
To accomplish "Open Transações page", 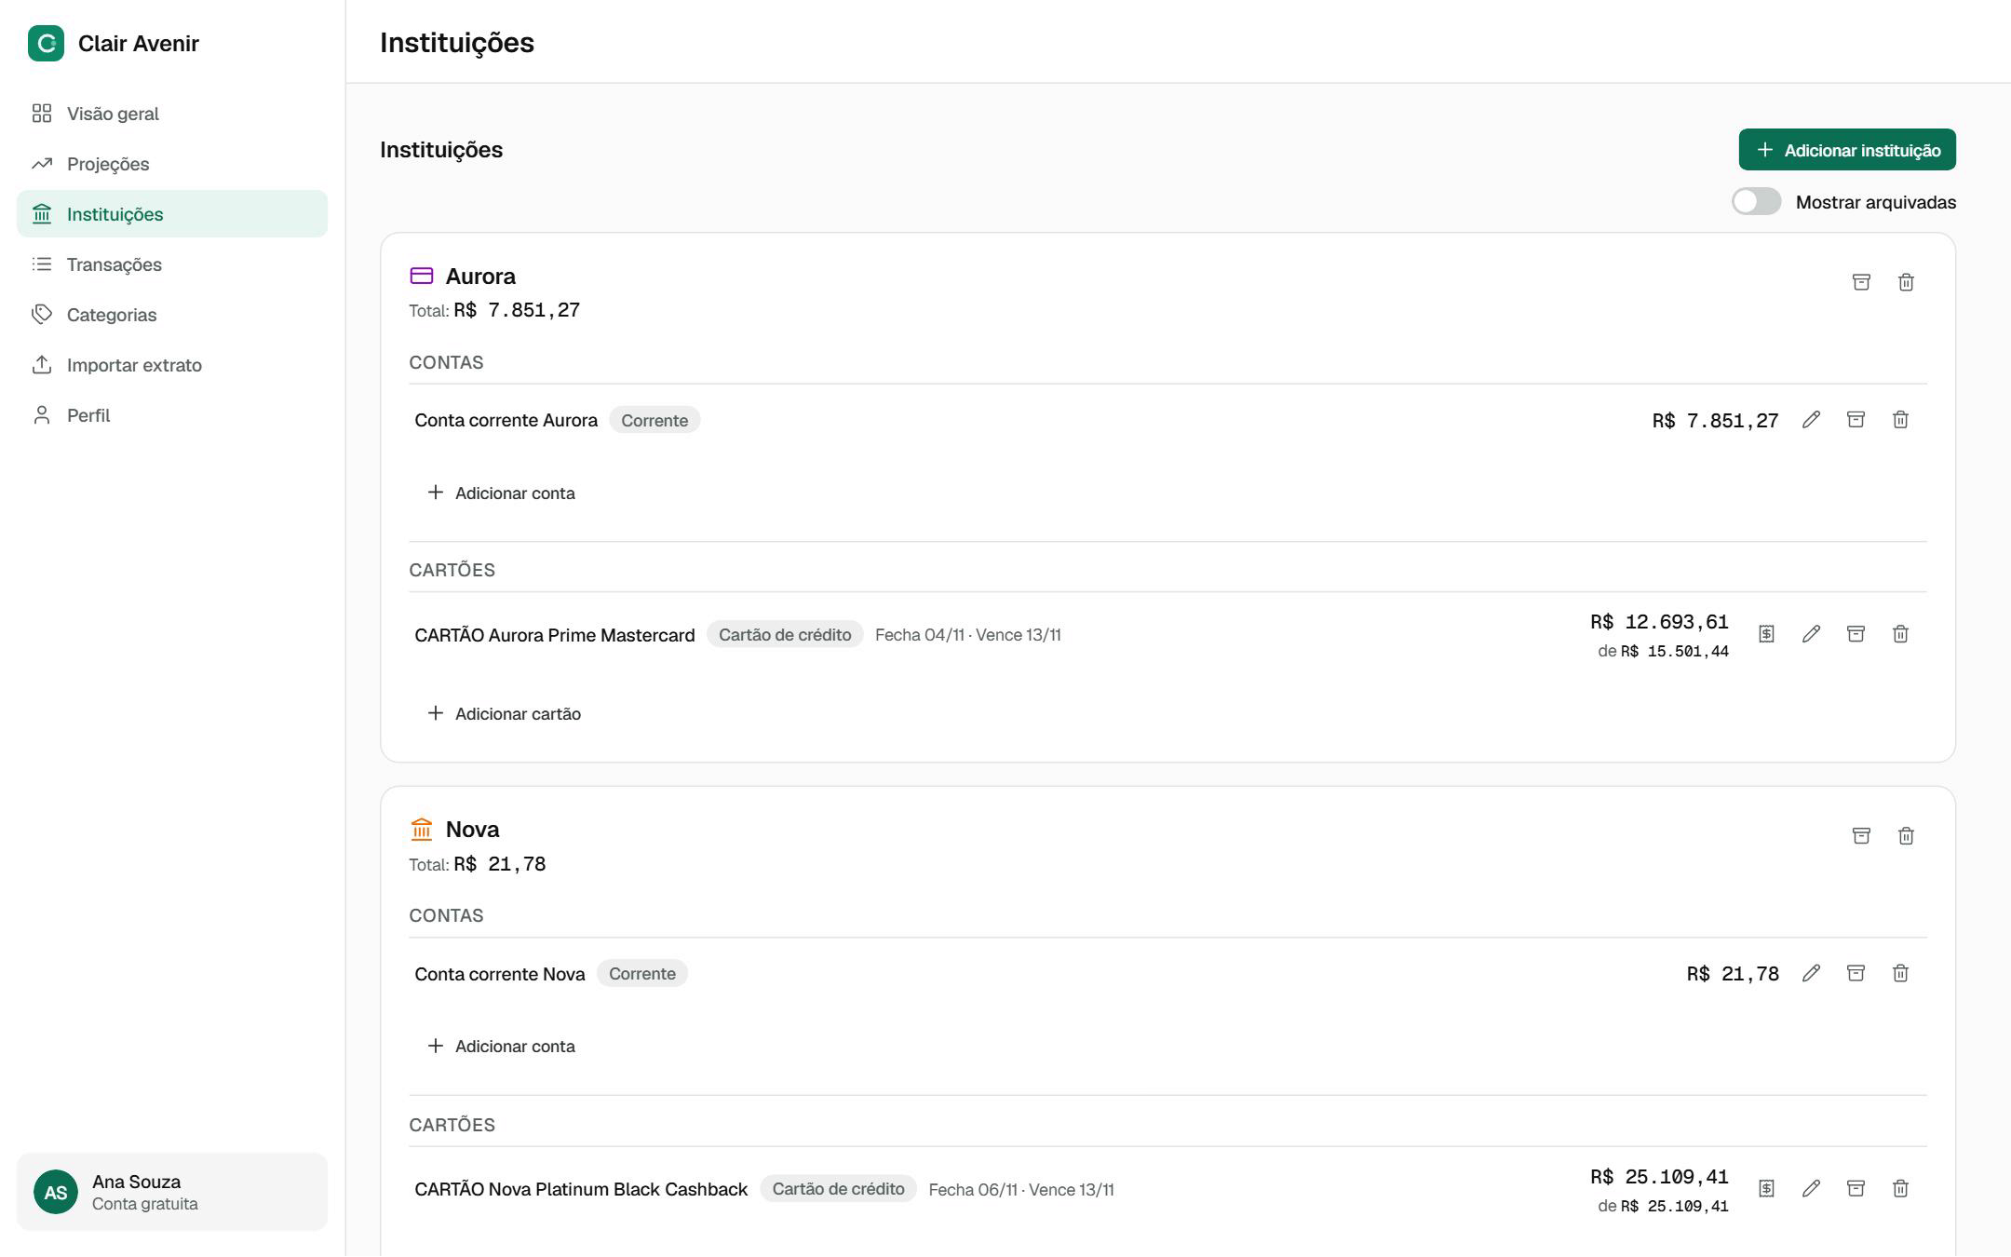I will coord(172,264).
